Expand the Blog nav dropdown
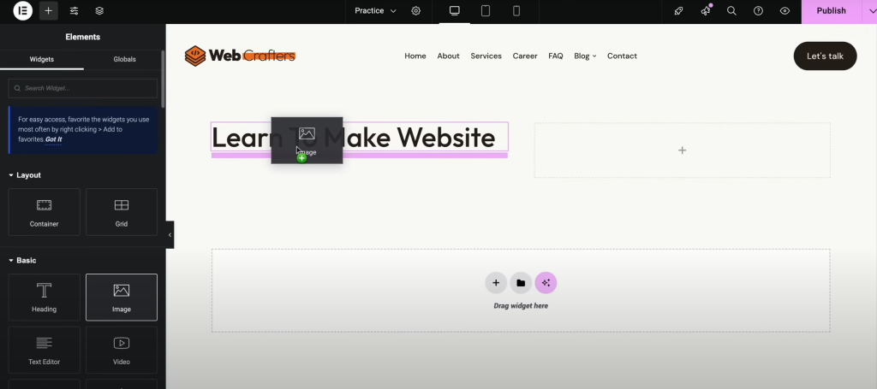877x389 pixels. 585,56
